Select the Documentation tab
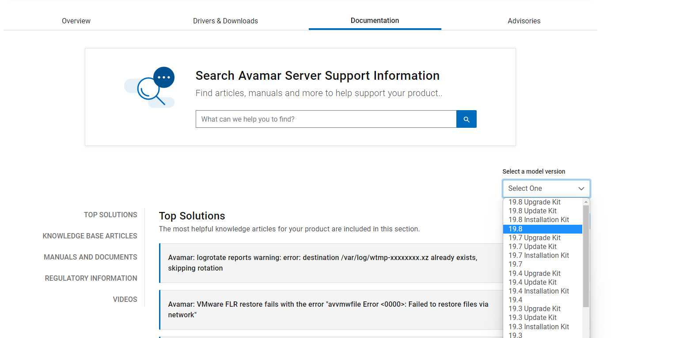Viewport: 679px width, 338px height. click(x=375, y=20)
